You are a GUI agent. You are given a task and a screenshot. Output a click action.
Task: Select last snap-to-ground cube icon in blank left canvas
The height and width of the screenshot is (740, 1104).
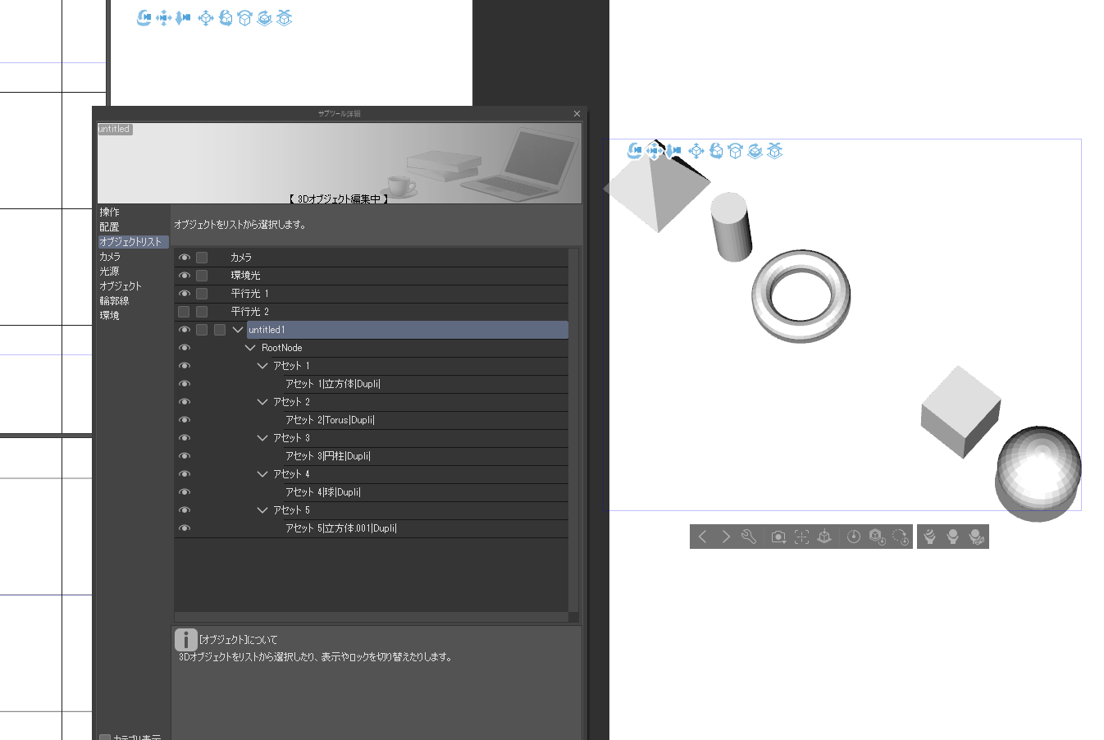(285, 17)
